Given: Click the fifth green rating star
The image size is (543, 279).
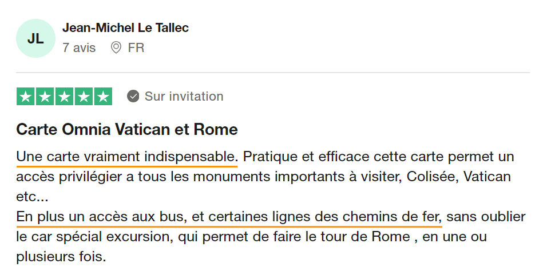Looking at the screenshot, I should pyautogui.click(x=103, y=97).
